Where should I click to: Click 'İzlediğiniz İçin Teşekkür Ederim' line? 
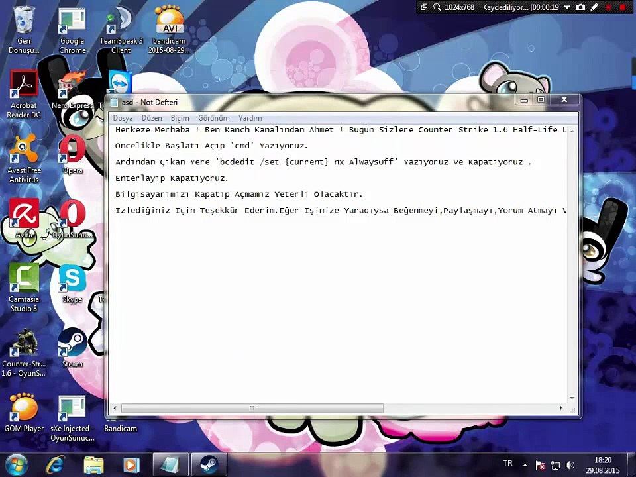point(340,211)
